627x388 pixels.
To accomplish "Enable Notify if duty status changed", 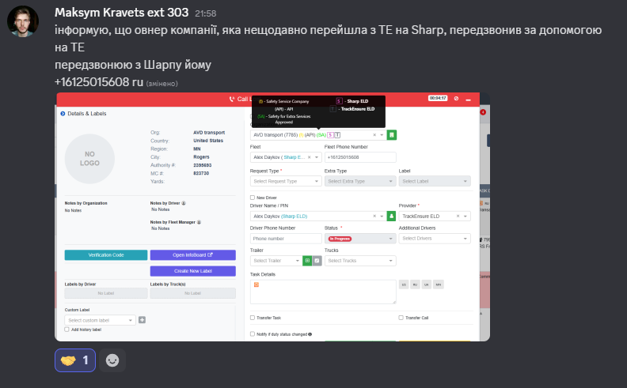I will [x=253, y=334].
